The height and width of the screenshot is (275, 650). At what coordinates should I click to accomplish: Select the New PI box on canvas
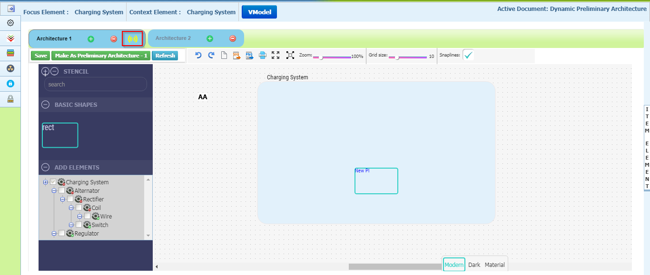[x=376, y=181]
